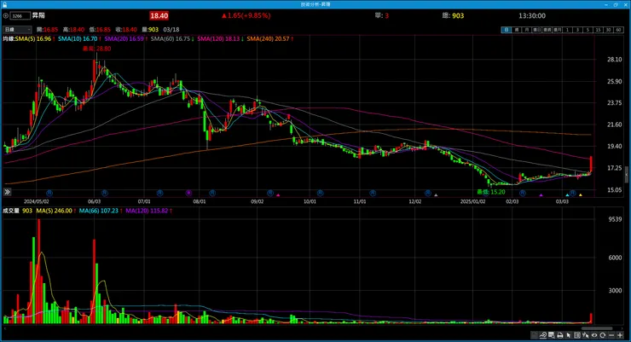This screenshot has width=631, height=342.
Task: Click the expand arrows at chart bottom-left
Action: pyautogui.click(x=7, y=192)
